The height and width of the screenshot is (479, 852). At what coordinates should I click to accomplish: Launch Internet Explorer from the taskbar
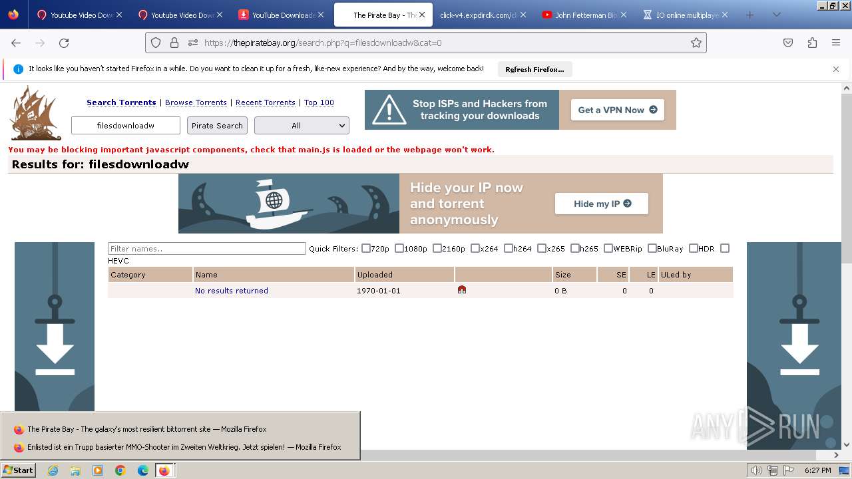(53, 470)
